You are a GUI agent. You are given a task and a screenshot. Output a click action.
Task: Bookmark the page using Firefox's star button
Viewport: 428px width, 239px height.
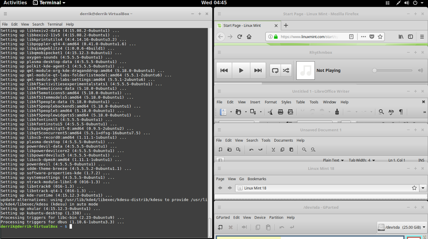380,36
